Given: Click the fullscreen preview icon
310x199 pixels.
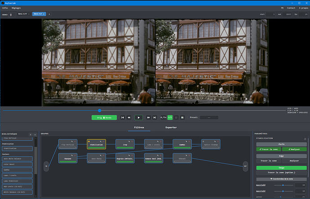Looking at the screenshot, I should tap(176, 118).
